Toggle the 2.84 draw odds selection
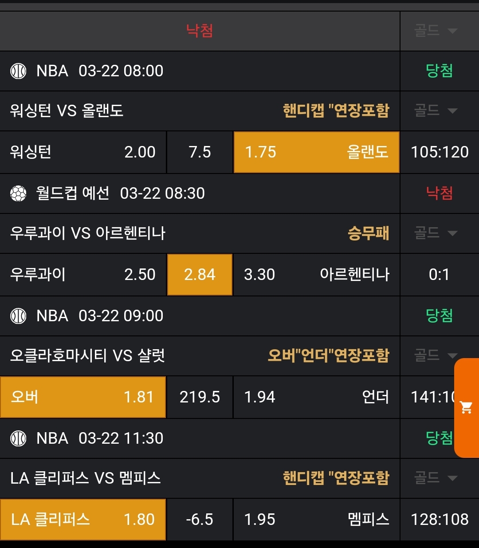Screen dimensions: 479x548 click(200, 275)
